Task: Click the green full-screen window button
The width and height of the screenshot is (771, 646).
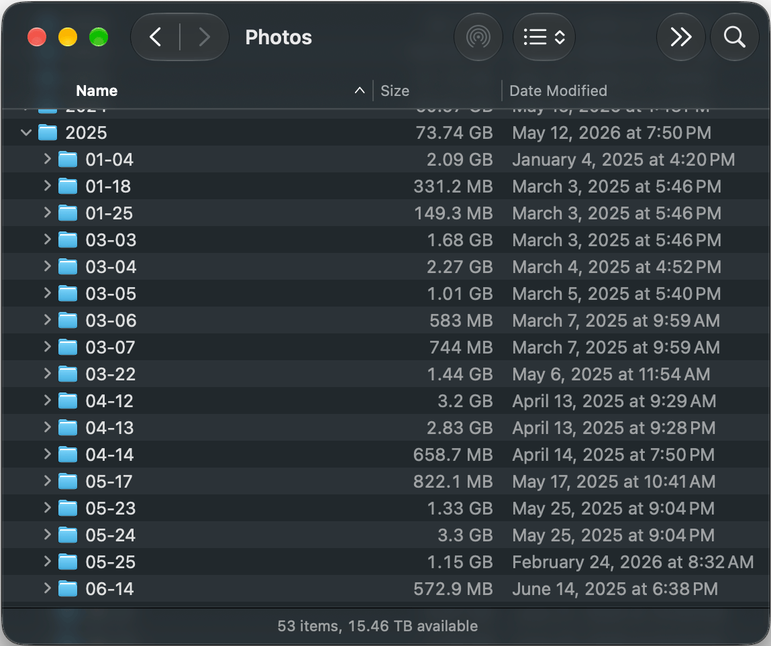Action: 99,38
